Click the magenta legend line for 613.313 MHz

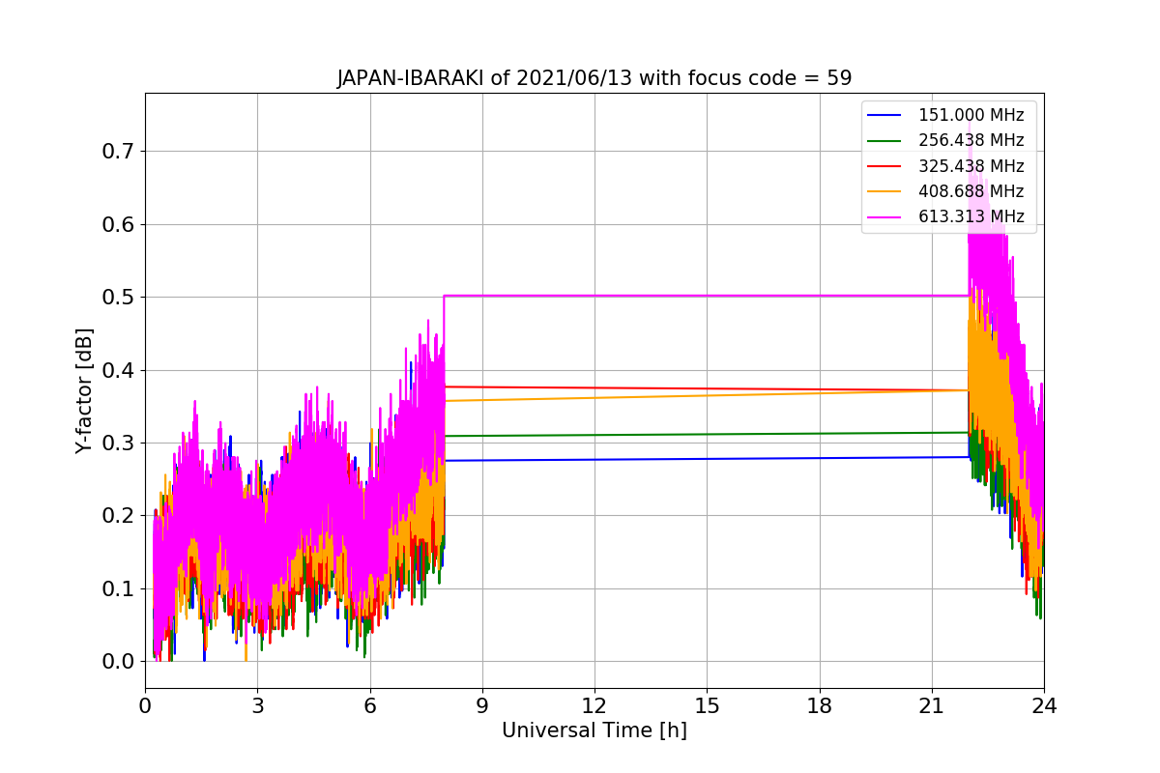[884, 217]
